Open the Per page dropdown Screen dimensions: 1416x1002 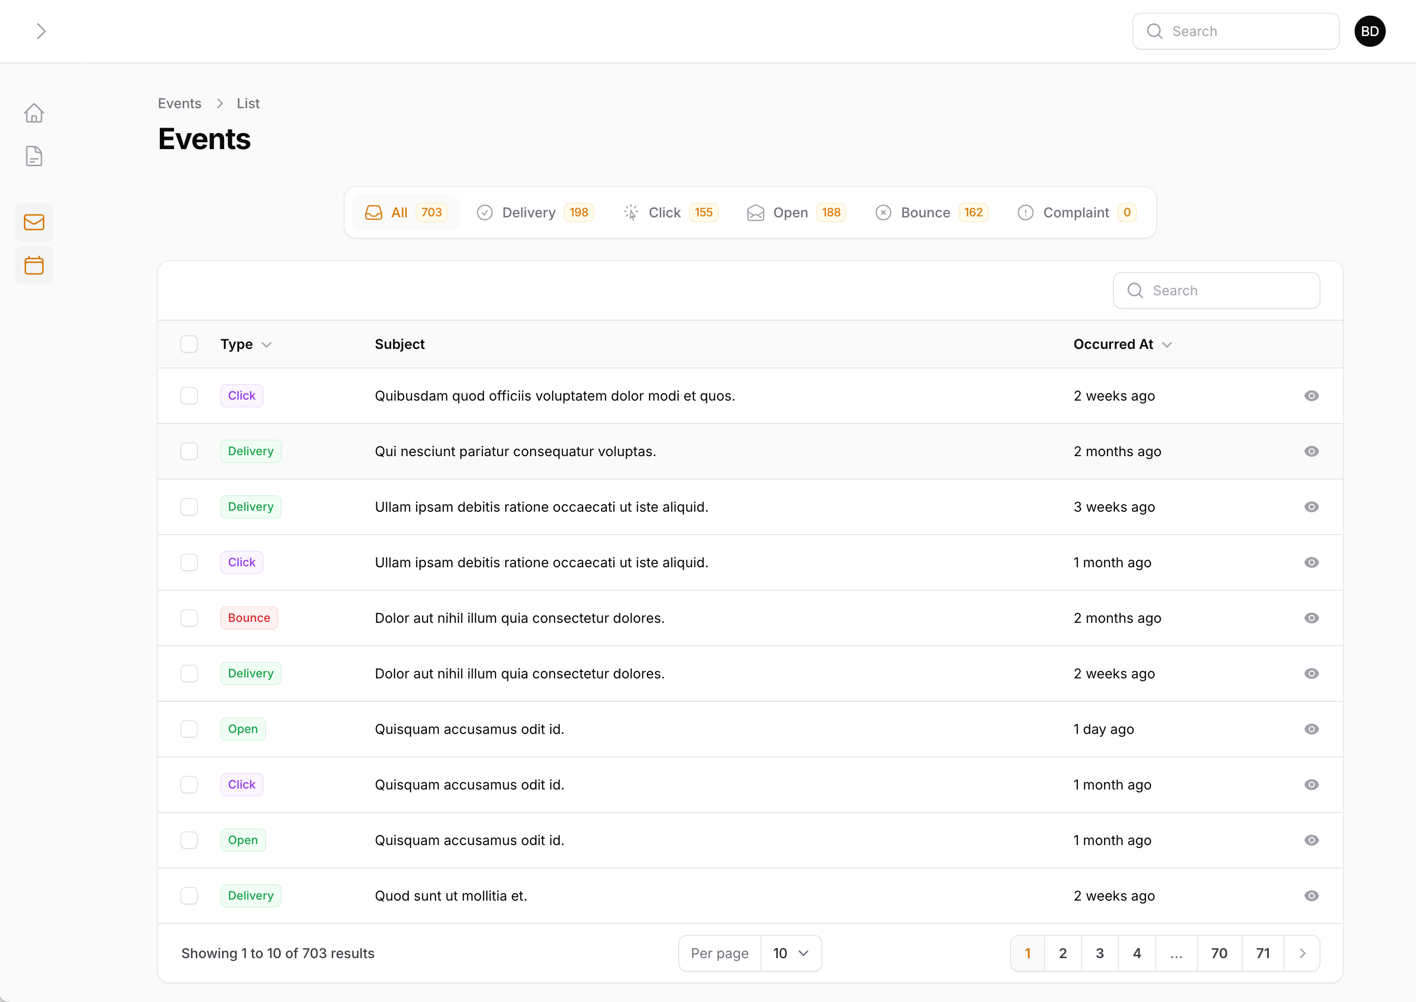791,953
